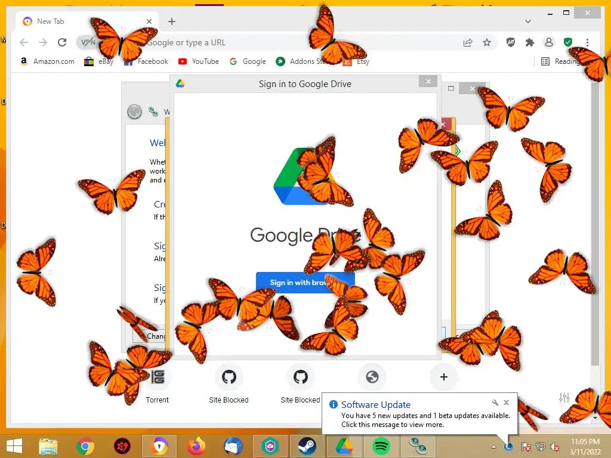The height and width of the screenshot is (458, 611).
Task: Bookmark this page with the star icon
Action: coord(487,42)
